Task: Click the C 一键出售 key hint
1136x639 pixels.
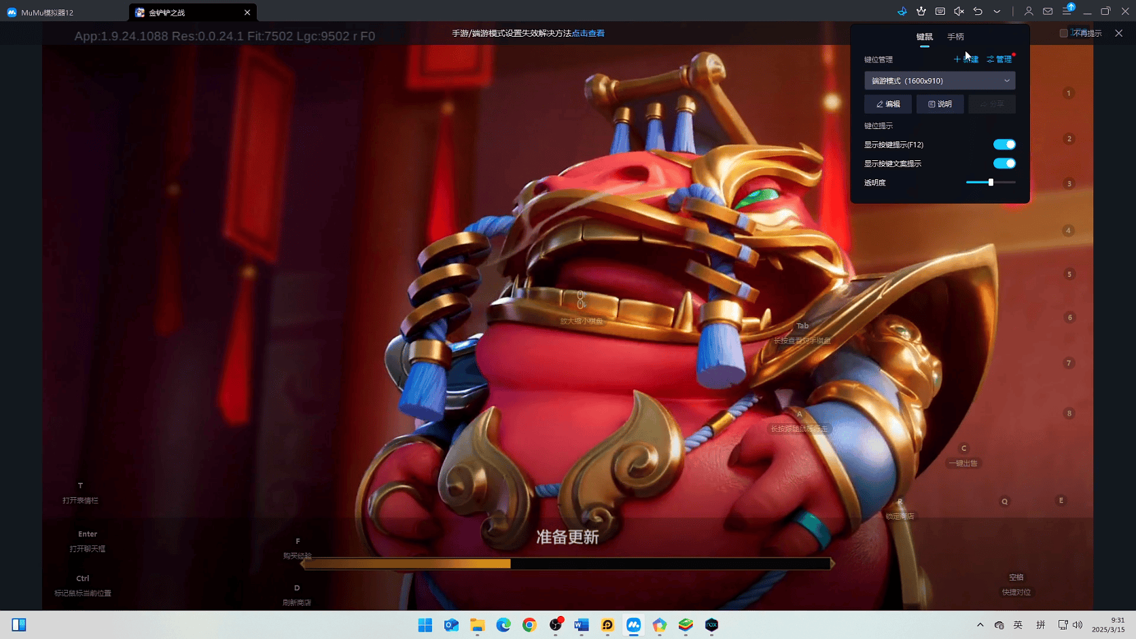Action: point(963,456)
